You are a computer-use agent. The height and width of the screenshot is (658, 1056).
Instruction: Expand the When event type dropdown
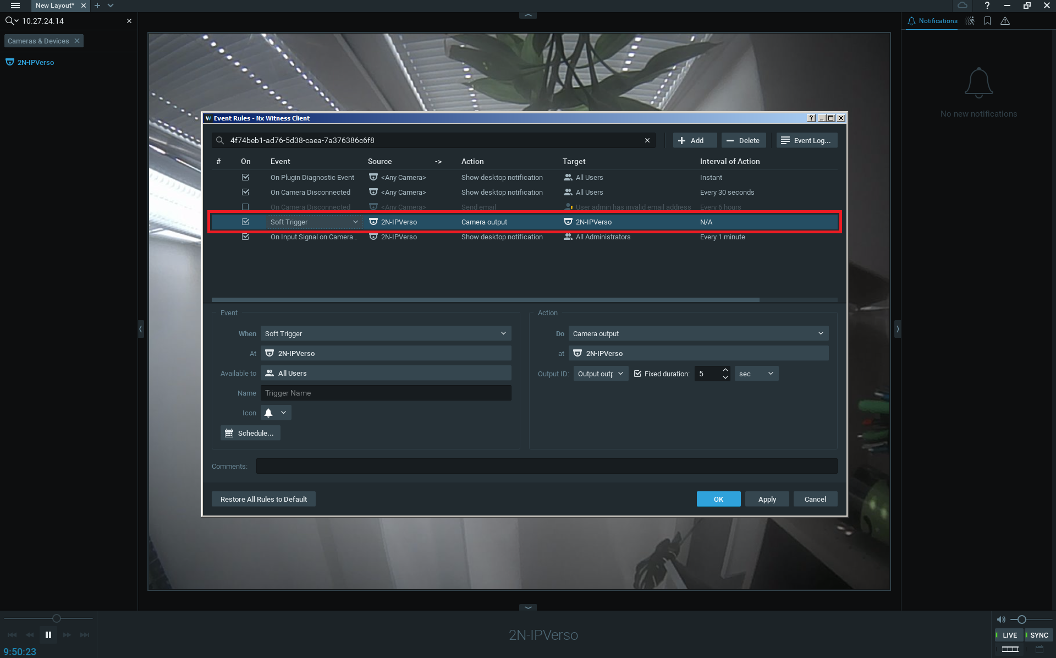[386, 333]
